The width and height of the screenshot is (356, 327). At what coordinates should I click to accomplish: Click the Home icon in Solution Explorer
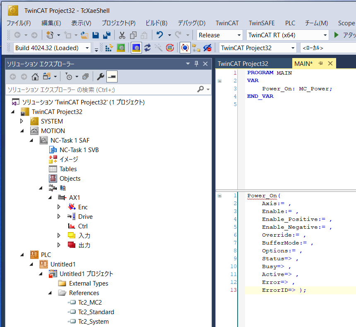click(x=35, y=76)
